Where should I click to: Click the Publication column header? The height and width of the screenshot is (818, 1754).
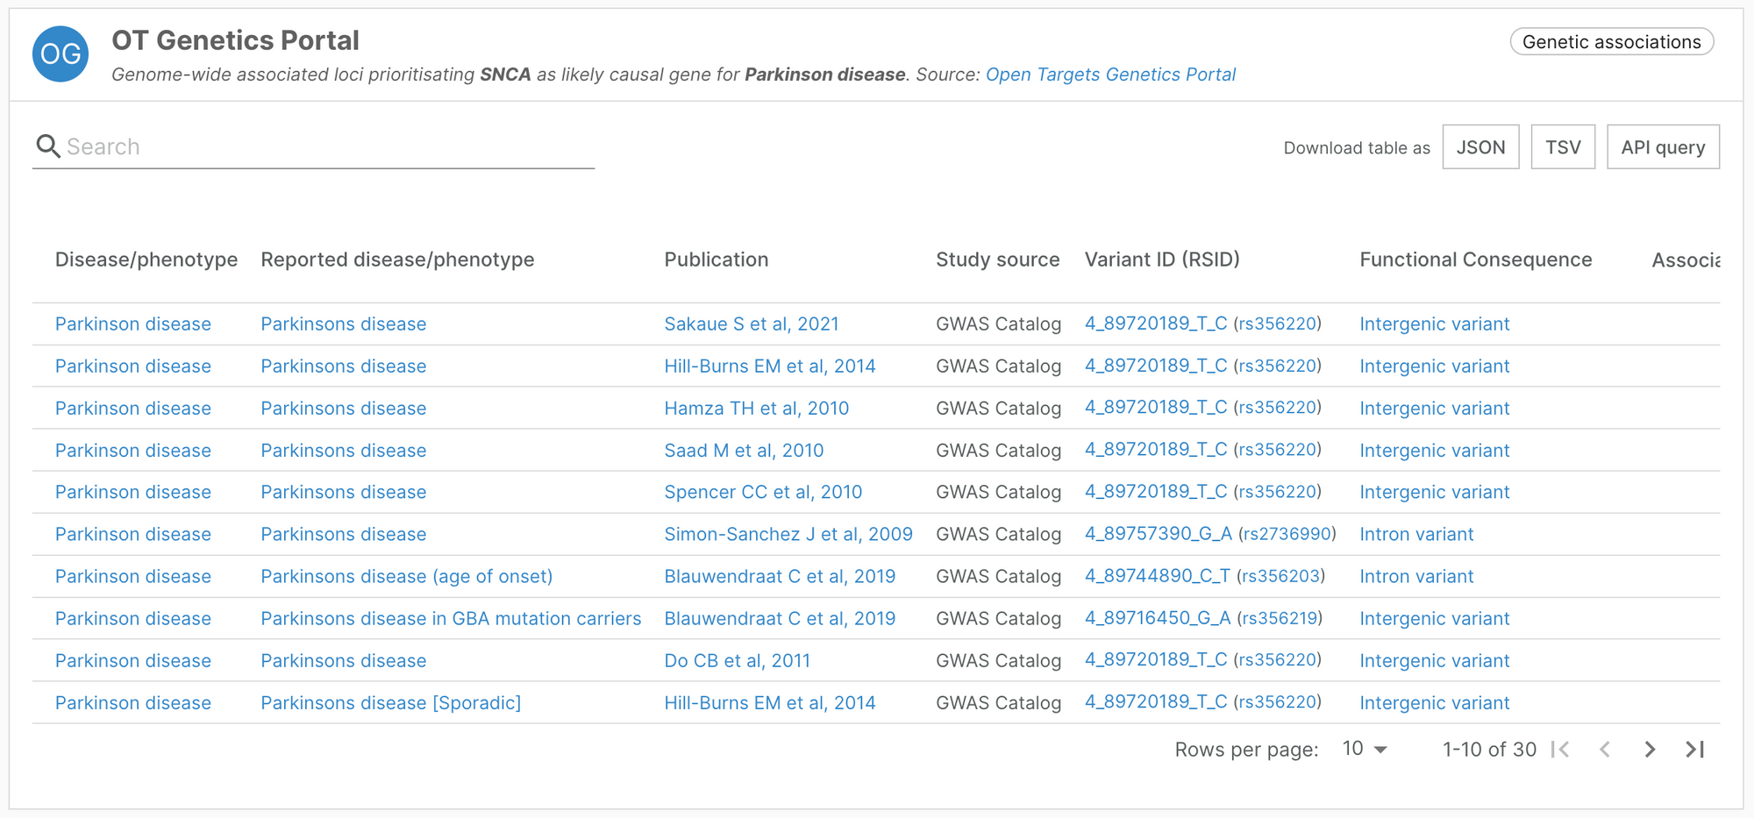click(x=717, y=260)
